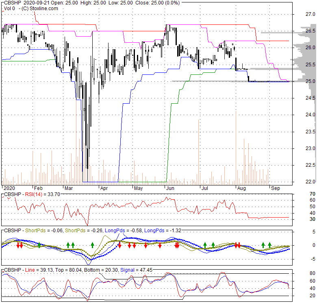This screenshot has height=303, width=317.
Task: Click the 27.0 price axis label
Action: point(310,14)
